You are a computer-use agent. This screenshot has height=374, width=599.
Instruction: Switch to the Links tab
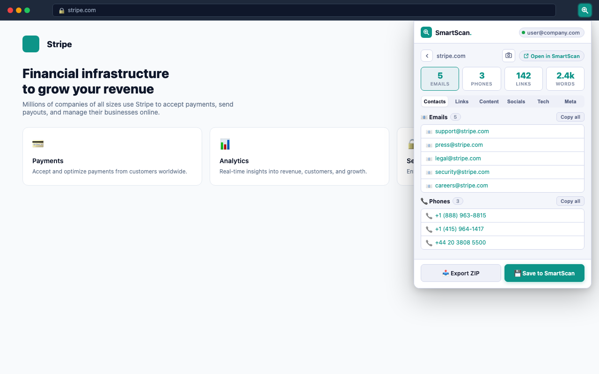[x=462, y=101]
